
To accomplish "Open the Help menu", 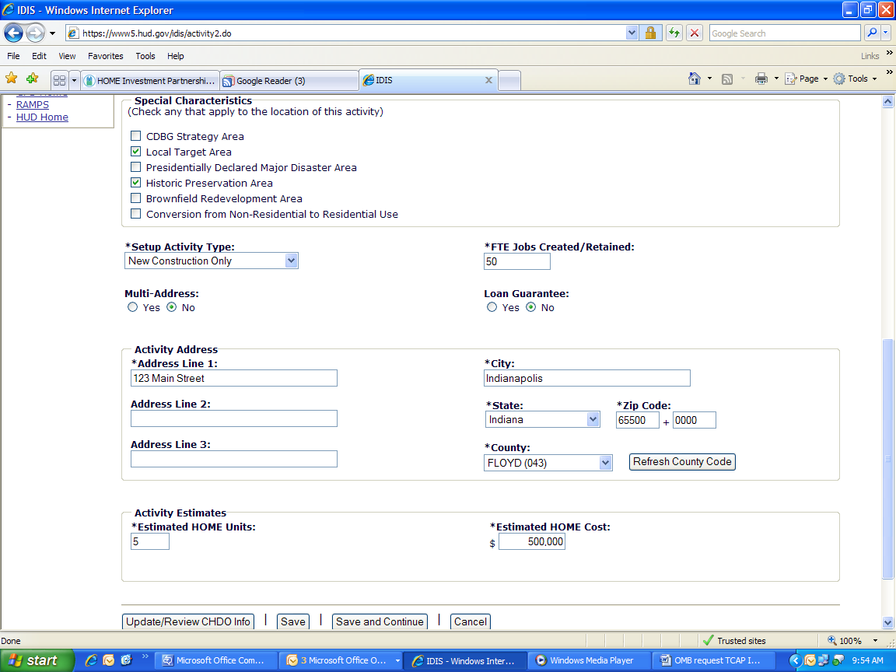I will (x=176, y=56).
